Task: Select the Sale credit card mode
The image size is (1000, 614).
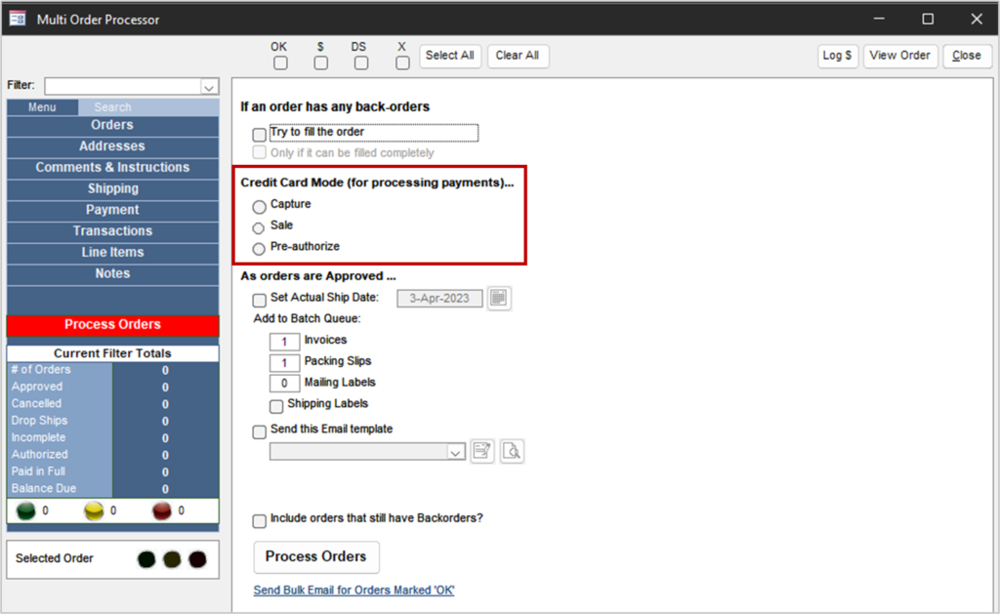Action: pos(259,226)
